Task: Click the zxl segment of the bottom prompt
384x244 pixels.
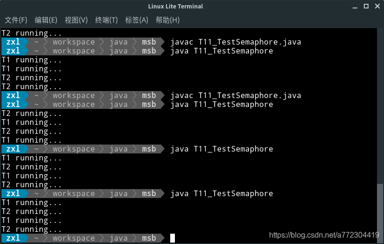Action: [x=13, y=238]
